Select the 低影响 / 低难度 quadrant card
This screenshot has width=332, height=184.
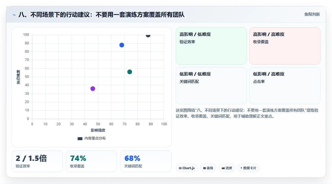tap(211, 86)
